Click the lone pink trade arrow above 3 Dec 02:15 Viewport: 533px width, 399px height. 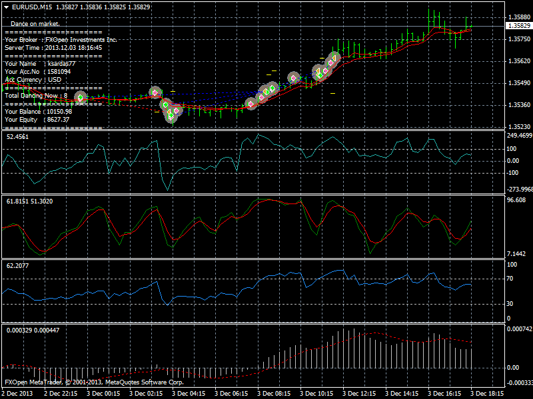pyautogui.click(x=155, y=92)
